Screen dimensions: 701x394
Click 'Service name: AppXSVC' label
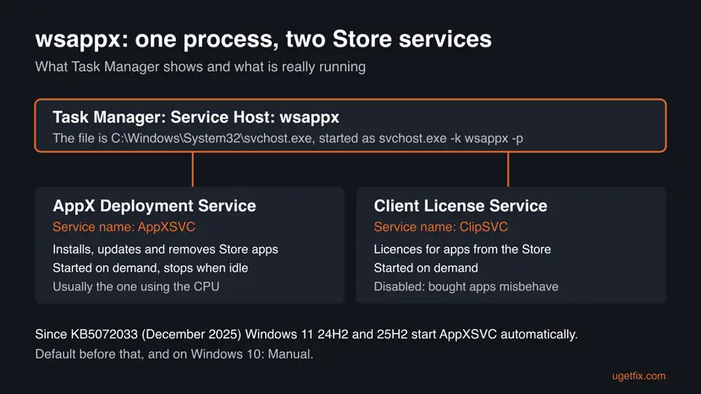[x=124, y=227]
